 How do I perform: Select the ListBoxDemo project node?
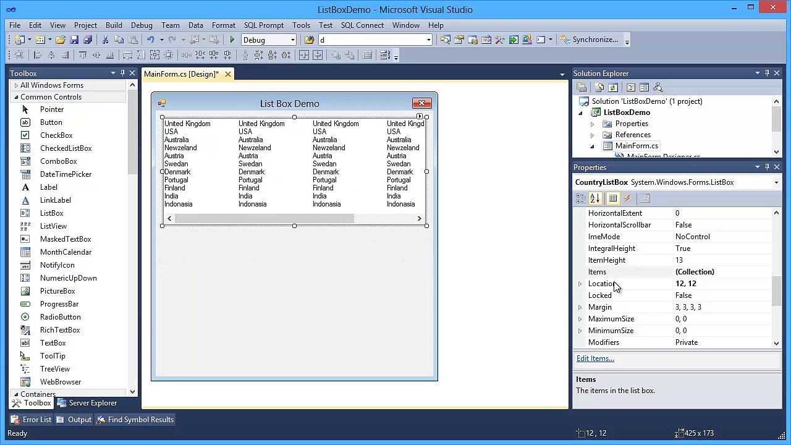coord(627,112)
